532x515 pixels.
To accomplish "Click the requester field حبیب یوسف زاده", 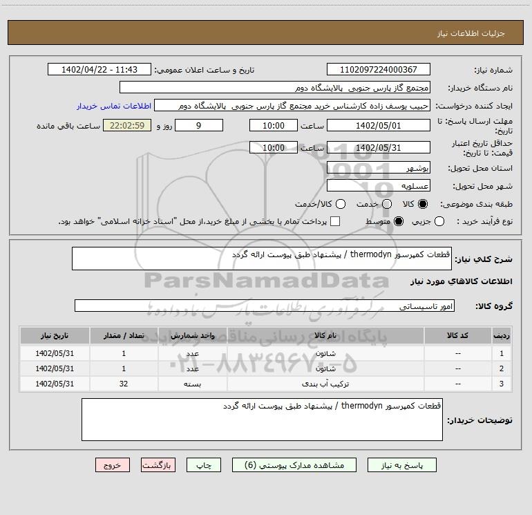I will click(292, 106).
